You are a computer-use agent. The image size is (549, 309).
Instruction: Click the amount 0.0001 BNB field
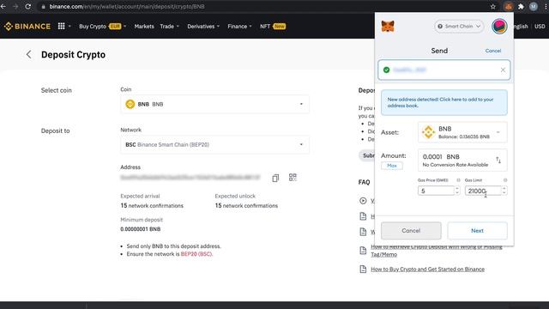point(462,161)
